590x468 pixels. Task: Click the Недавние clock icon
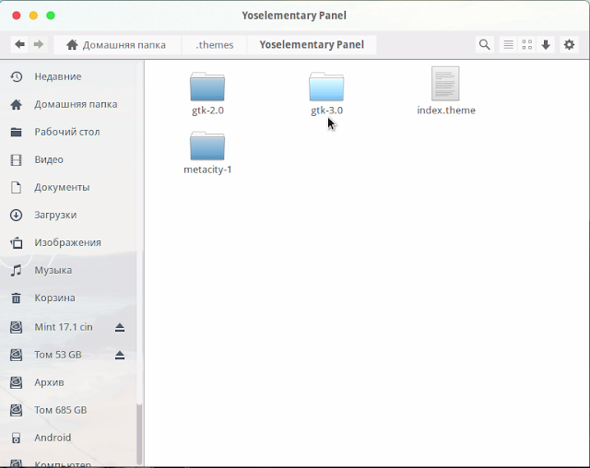pyautogui.click(x=17, y=76)
